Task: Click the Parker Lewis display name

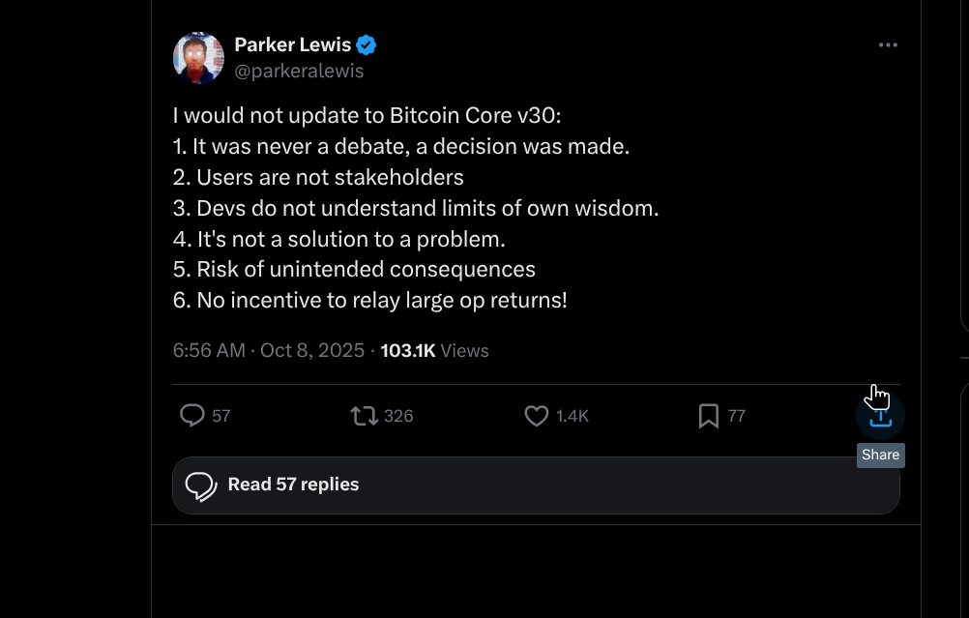Action: (292, 44)
